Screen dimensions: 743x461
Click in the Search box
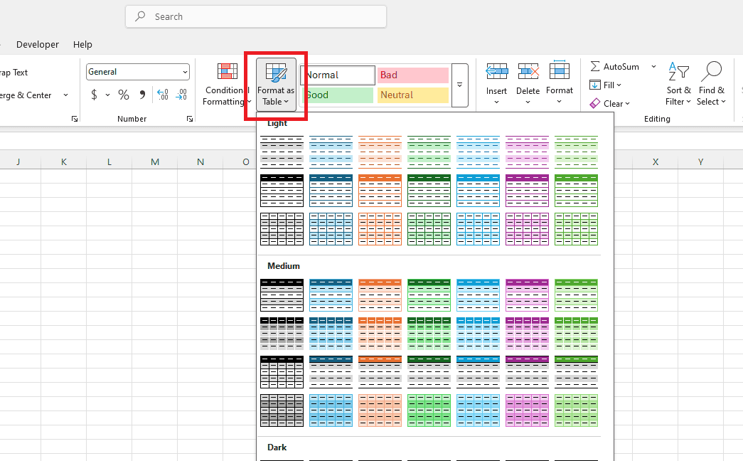pyautogui.click(x=256, y=16)
